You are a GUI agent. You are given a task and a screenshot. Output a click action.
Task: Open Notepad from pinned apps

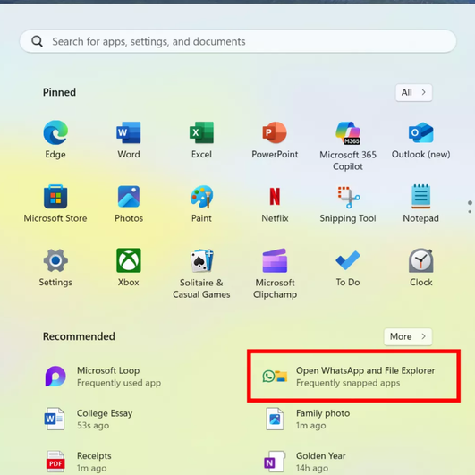420,204
